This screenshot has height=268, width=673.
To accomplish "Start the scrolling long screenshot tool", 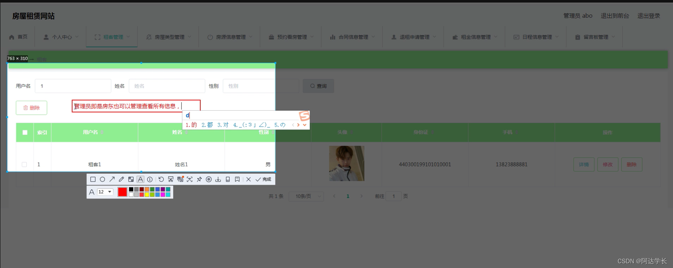I will pos(171,179).
